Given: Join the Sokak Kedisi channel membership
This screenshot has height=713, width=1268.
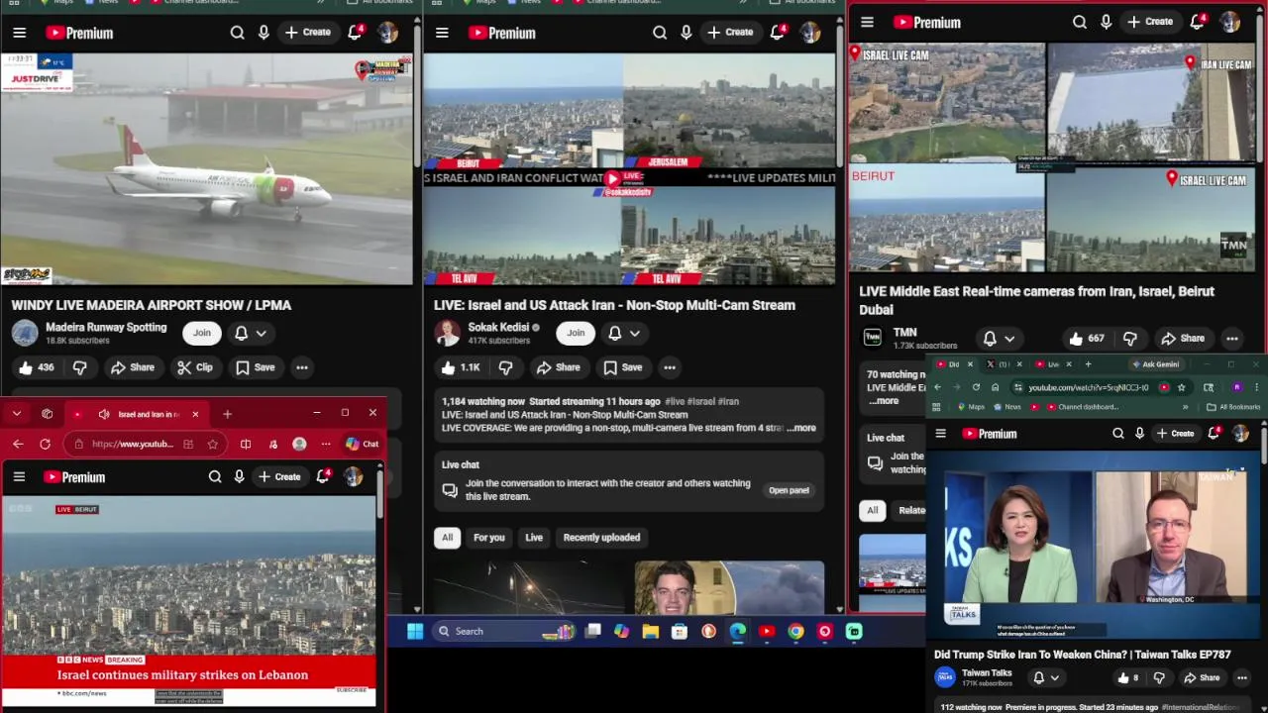Looking at the screenshot, I should [576, 333].
